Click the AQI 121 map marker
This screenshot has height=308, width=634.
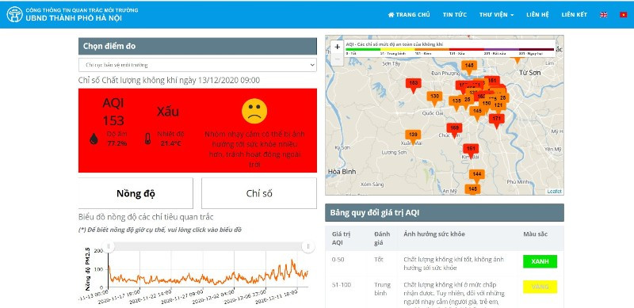pos(498,106)
